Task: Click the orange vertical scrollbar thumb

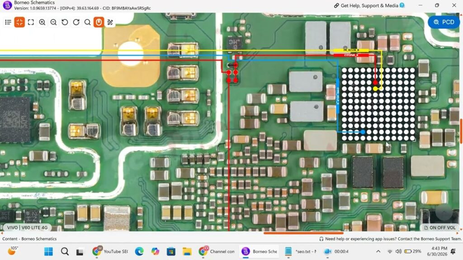Action: click(461, 130)
